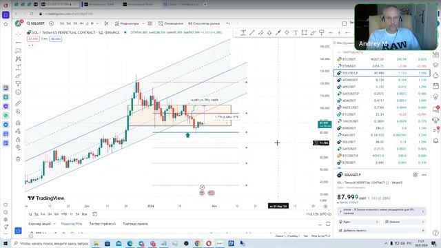Select the crosshair cursor tool

coord(19,34)
